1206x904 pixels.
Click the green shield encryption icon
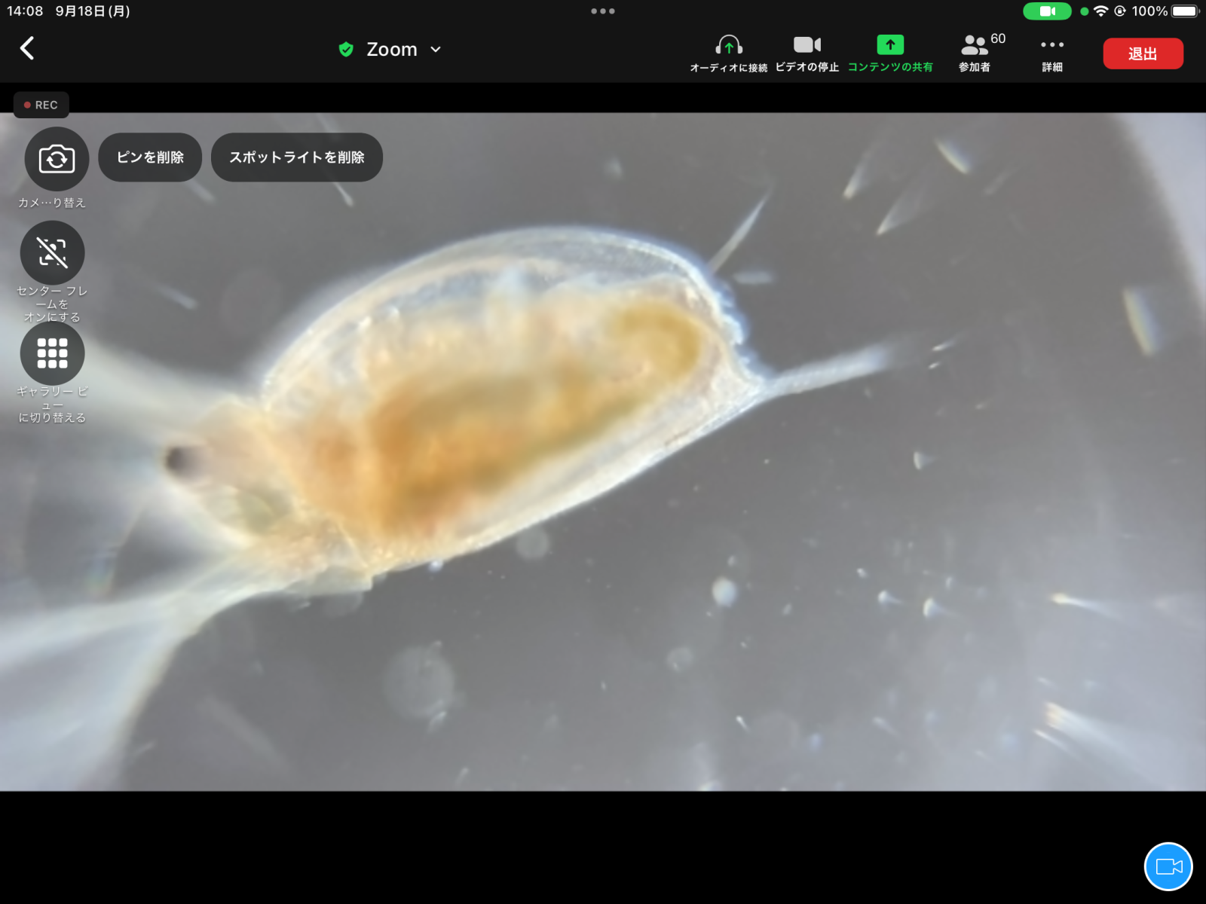tap(346, 50)
